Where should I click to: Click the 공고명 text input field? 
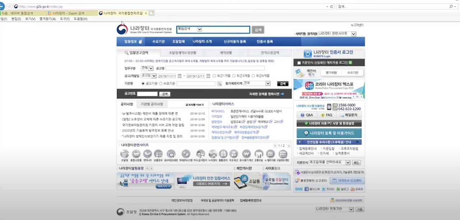(x=215, y=68)
